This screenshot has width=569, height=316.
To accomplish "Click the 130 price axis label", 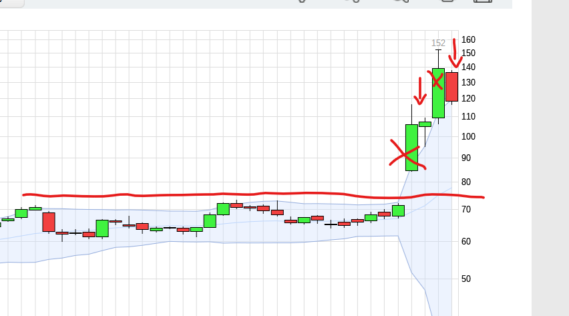I will click(468, 82).
